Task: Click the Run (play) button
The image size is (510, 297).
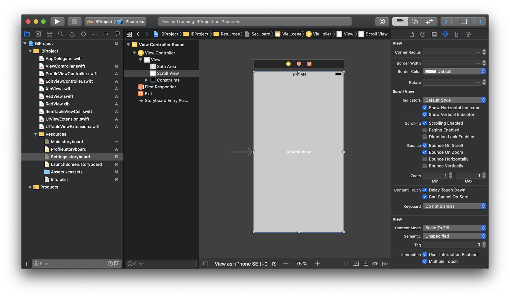Action: (57, 21)
